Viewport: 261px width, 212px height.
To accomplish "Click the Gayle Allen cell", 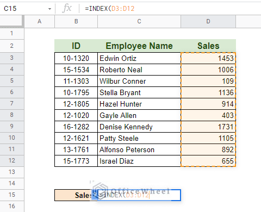I will [139, 115].
